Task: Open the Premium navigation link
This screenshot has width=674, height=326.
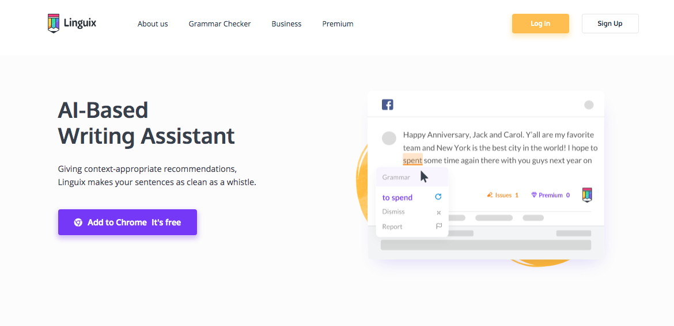Action: pyautogui.click(x=338, y=24)
